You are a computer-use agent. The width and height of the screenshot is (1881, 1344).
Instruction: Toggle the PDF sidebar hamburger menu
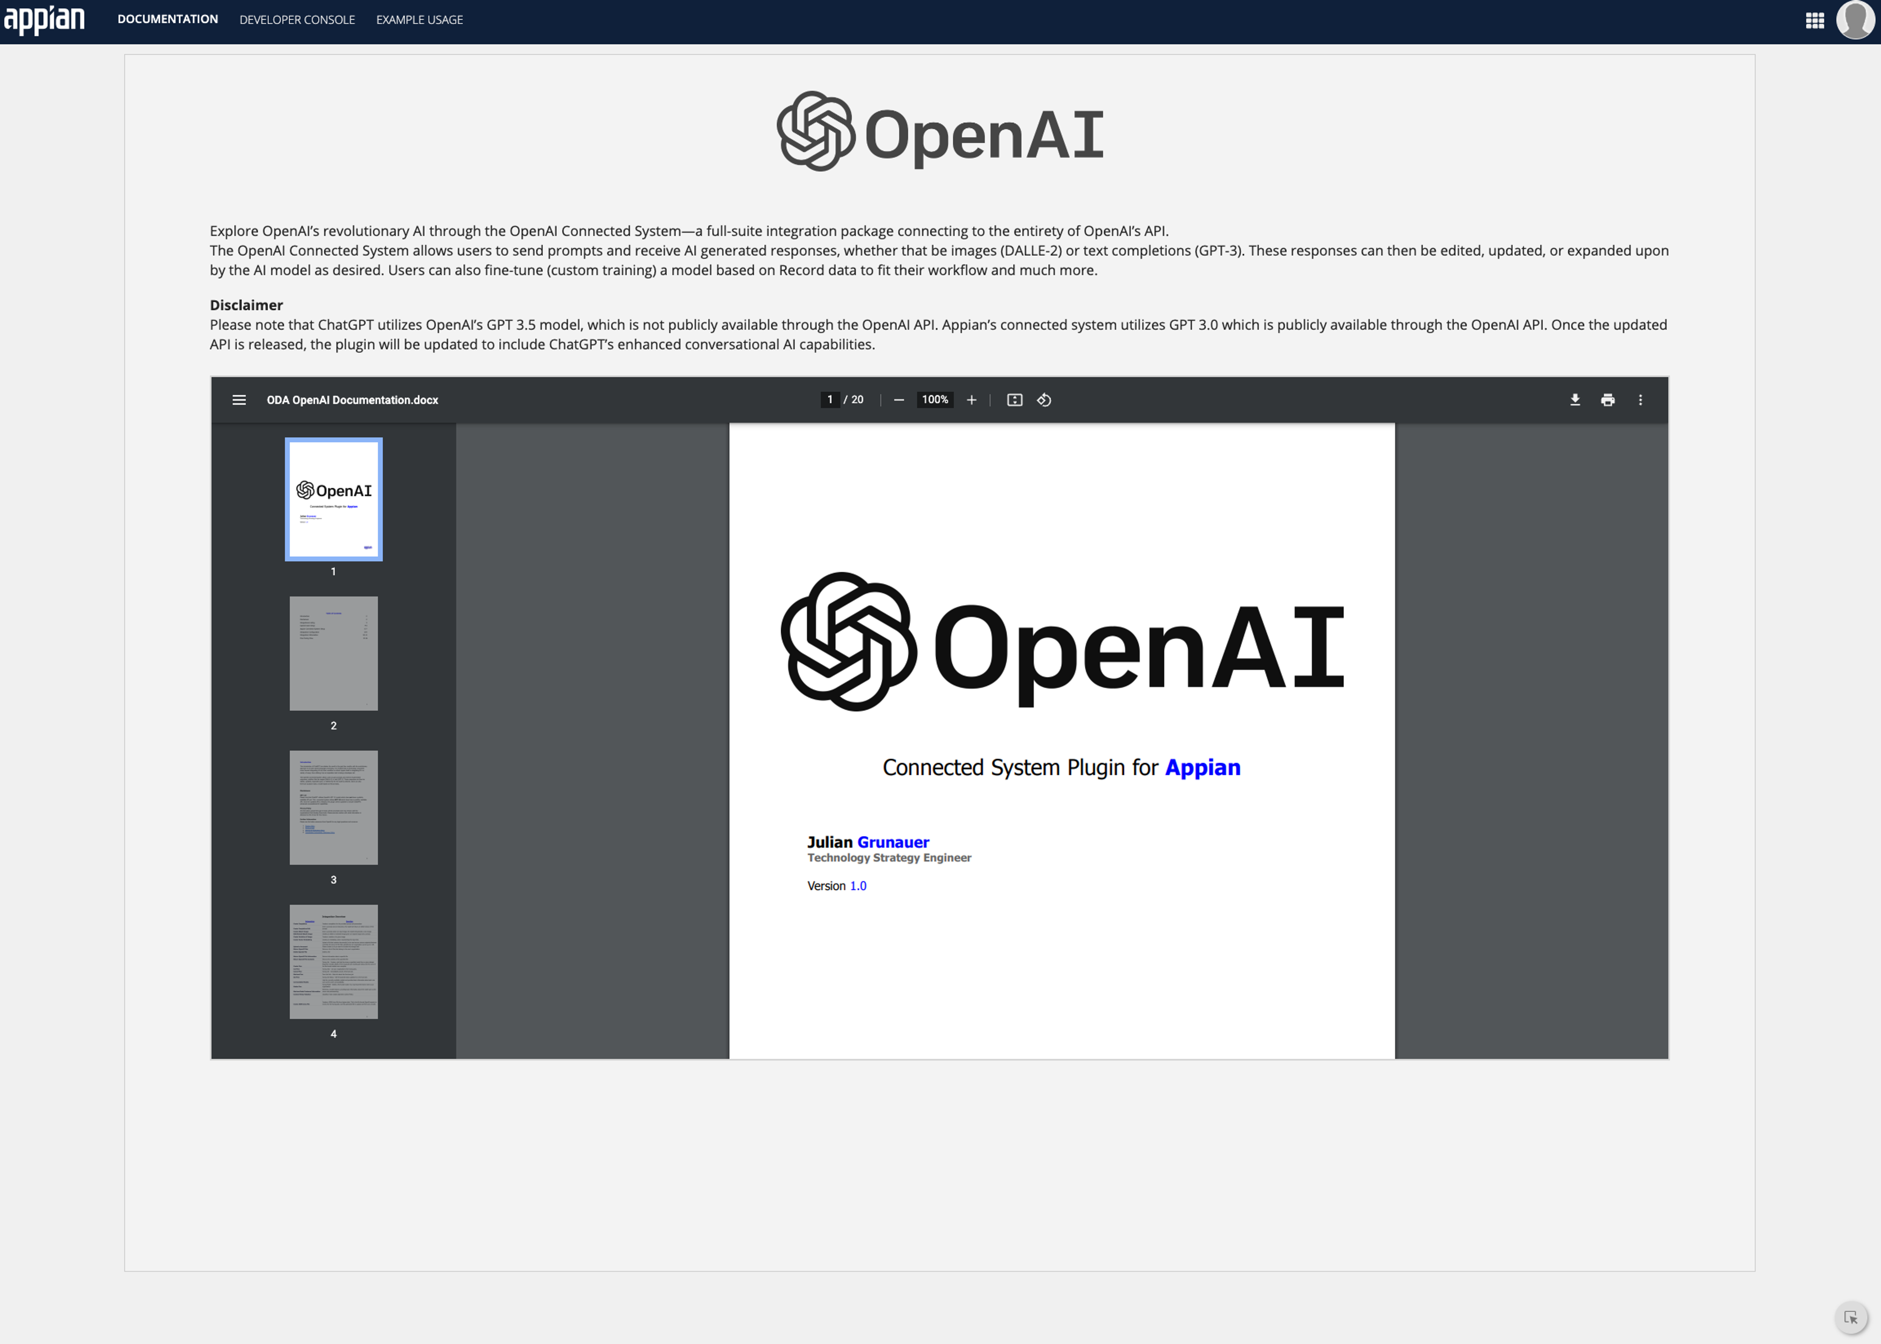pos(239,400)
